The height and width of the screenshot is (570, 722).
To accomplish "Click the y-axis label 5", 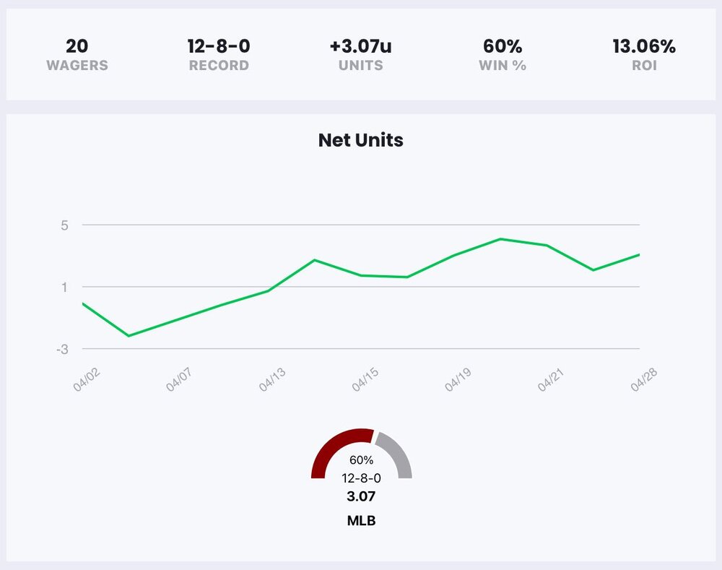I will coord(64,225).
